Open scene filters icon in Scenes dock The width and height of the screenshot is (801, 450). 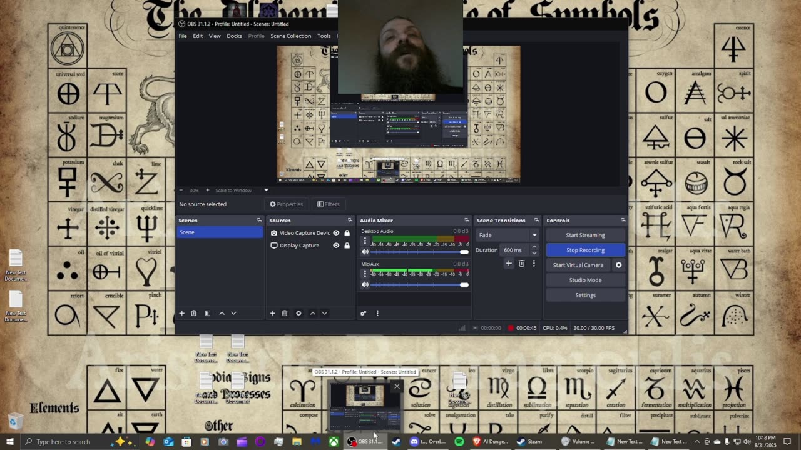(x=208, y=313)
